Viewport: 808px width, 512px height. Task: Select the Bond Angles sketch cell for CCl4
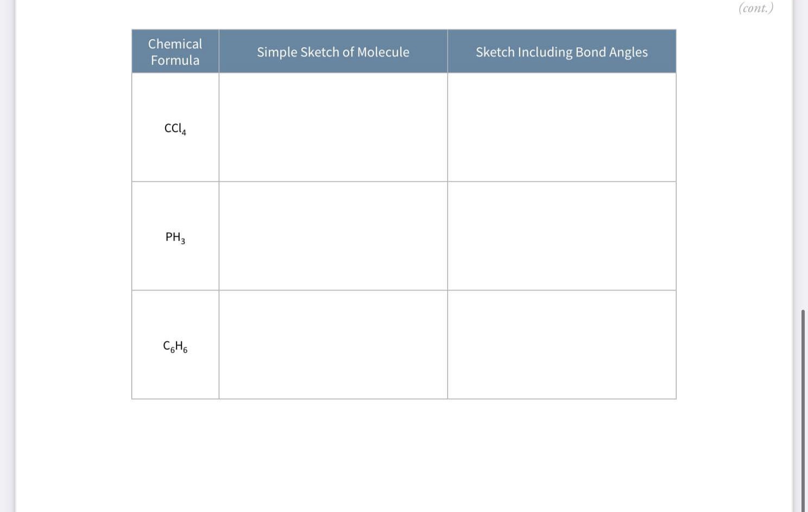pyautogui.click(x=562, y=127)
